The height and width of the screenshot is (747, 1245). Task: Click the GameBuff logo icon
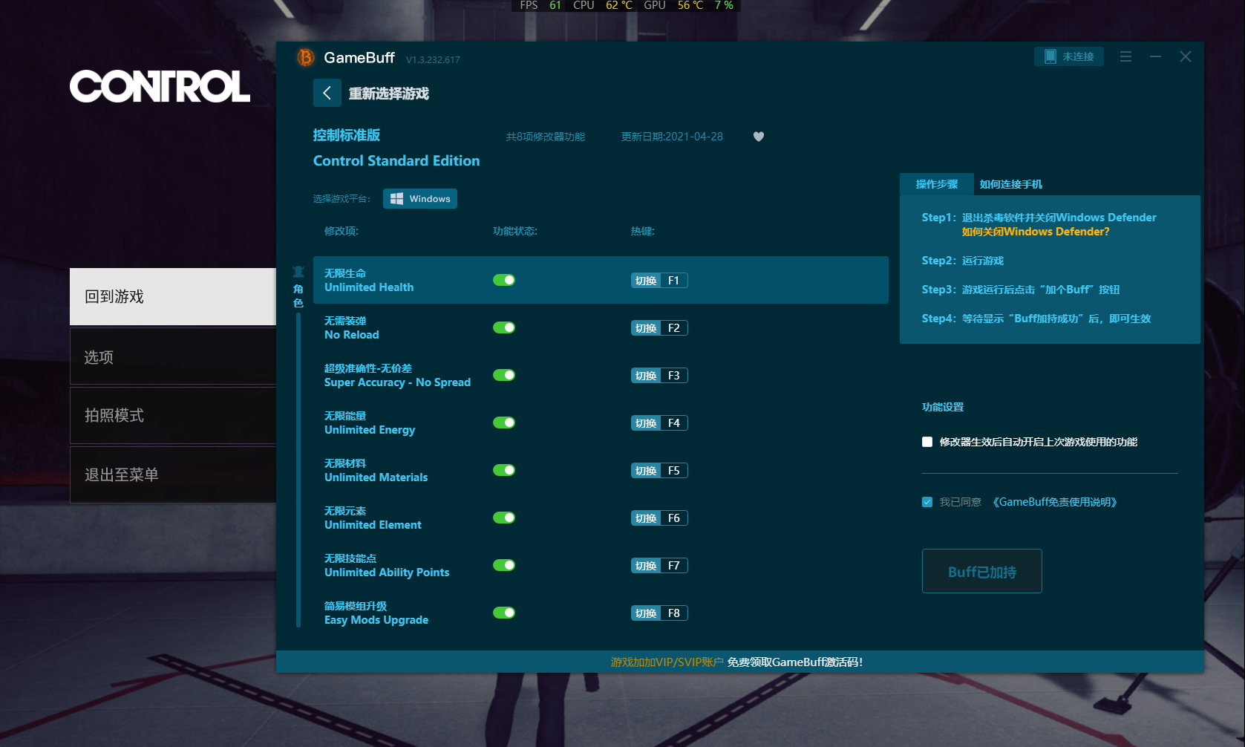[x=305, y=57]
